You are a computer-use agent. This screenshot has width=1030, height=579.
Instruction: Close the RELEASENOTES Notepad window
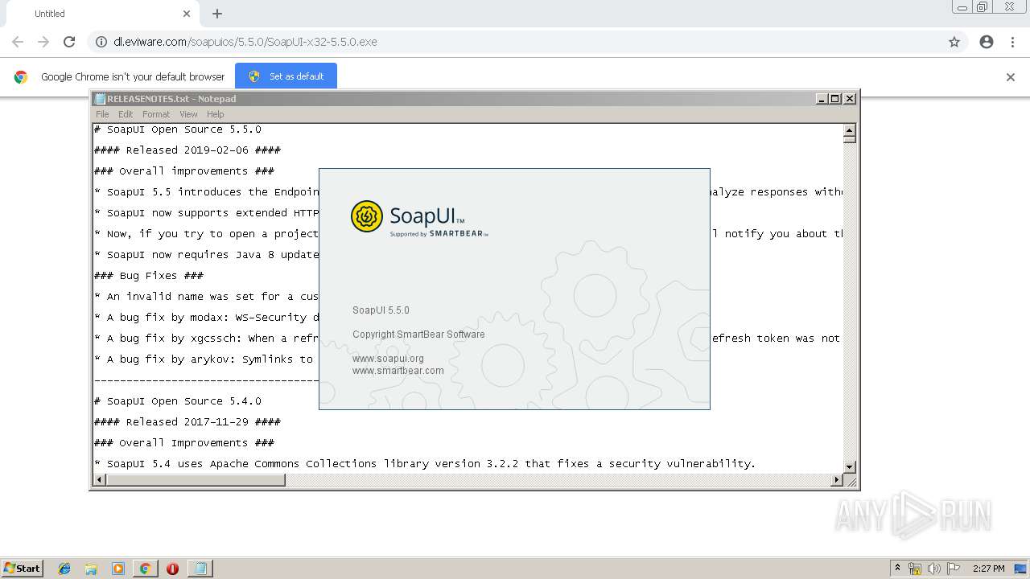[850, 99]
